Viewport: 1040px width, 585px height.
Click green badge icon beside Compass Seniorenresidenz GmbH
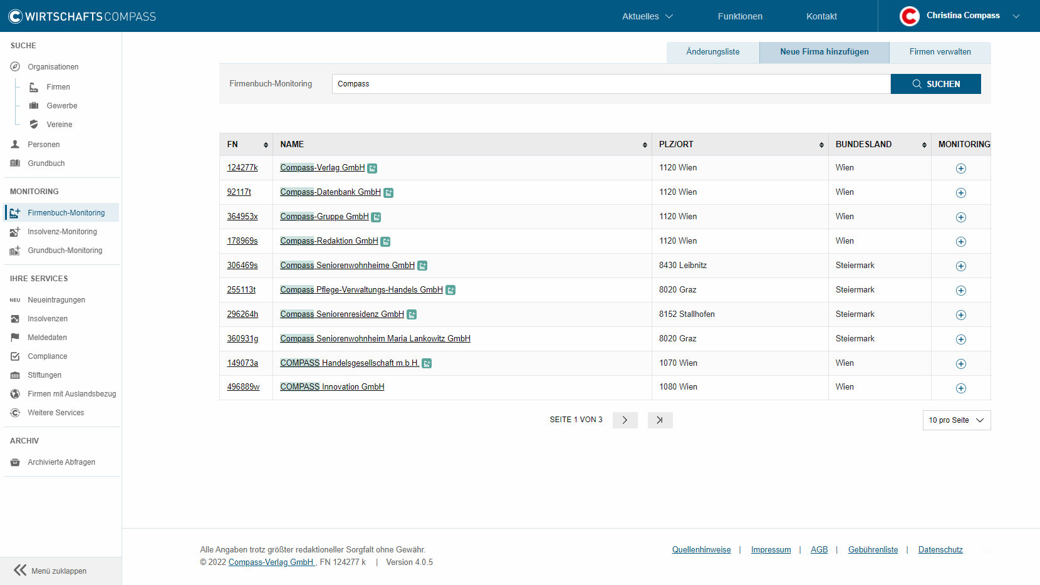[412, 315]
